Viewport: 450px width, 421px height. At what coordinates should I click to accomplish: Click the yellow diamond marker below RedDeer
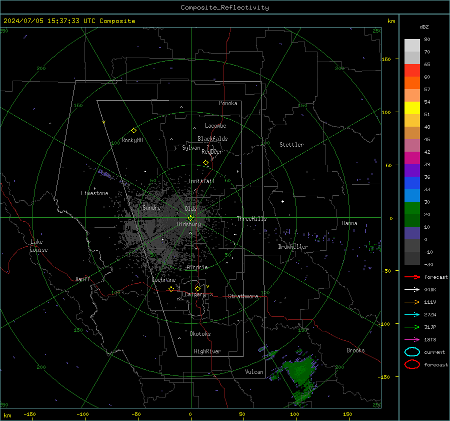(205, 163)
